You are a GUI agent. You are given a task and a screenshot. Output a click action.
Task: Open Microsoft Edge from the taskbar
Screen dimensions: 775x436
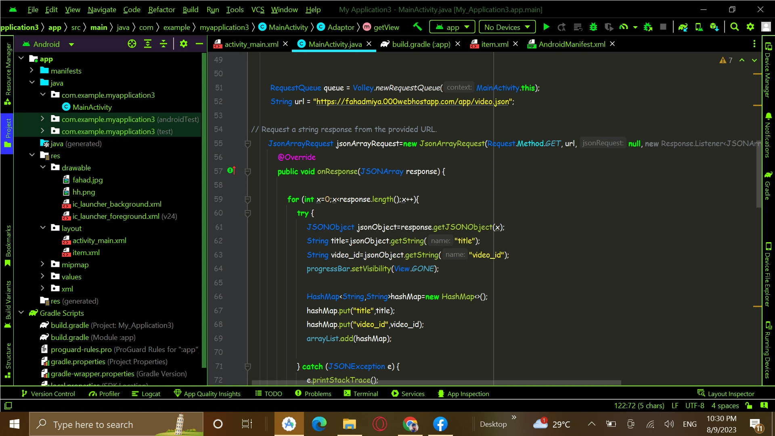(319, 424)
